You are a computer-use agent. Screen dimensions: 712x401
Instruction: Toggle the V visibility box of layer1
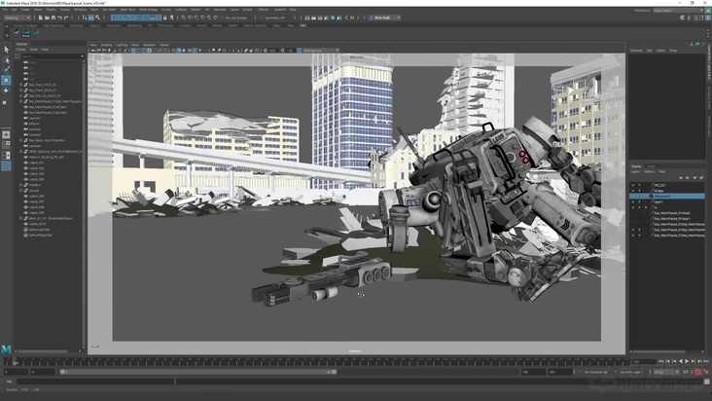point(633,202)
